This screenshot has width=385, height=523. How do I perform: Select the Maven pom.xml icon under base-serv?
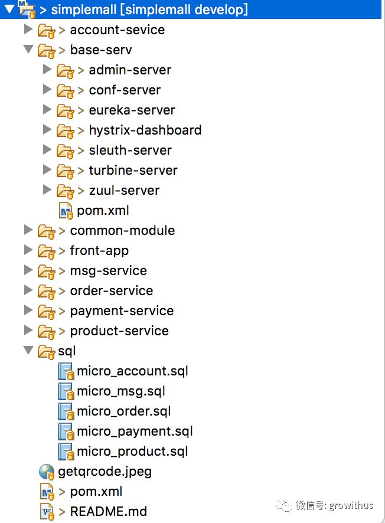66,210
